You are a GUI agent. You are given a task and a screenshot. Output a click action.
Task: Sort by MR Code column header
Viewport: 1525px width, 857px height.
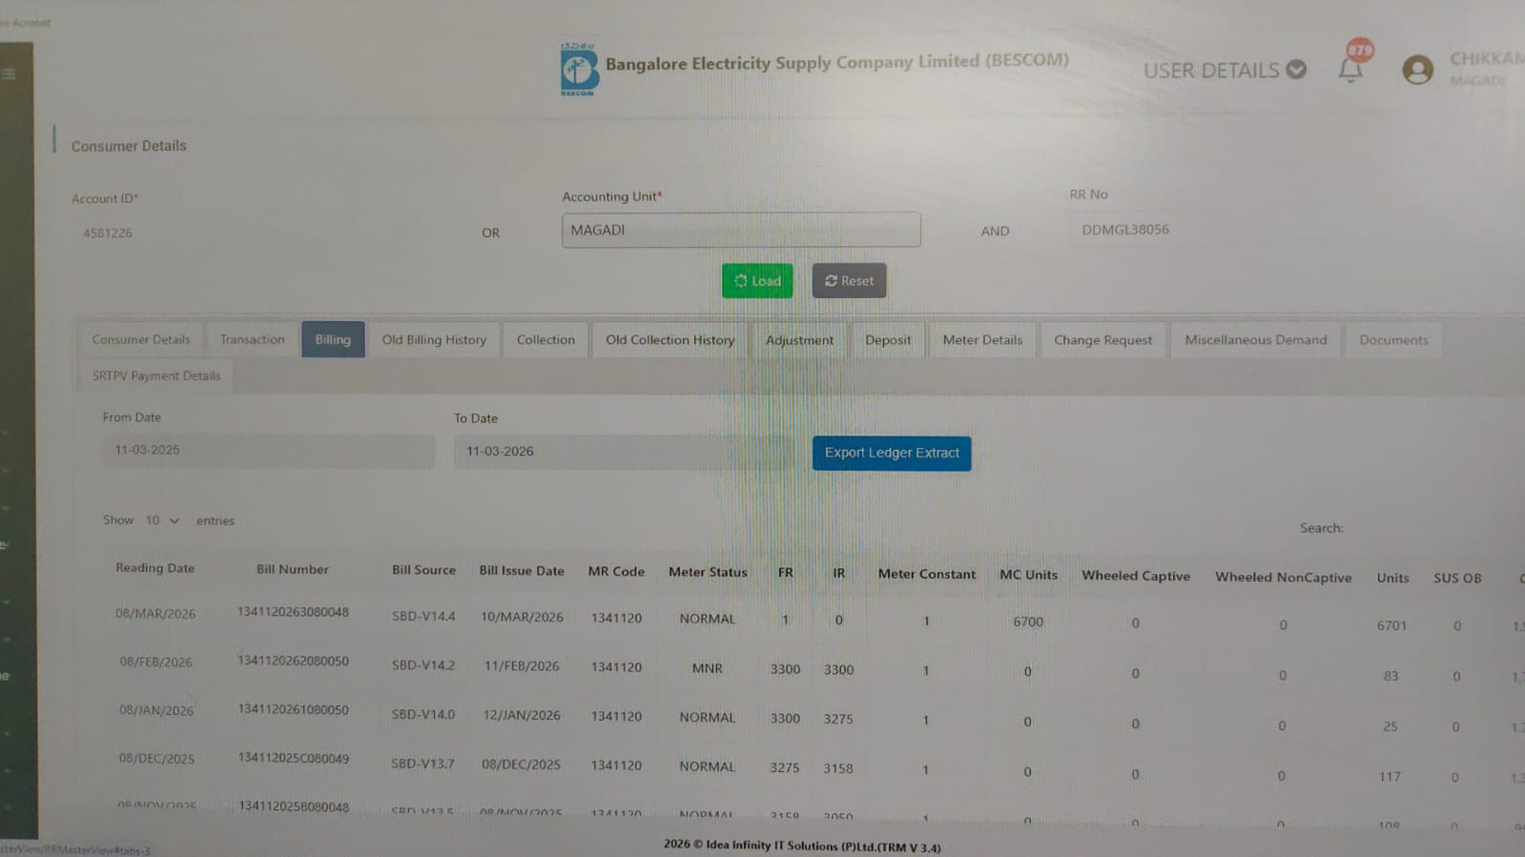point(616,572)
